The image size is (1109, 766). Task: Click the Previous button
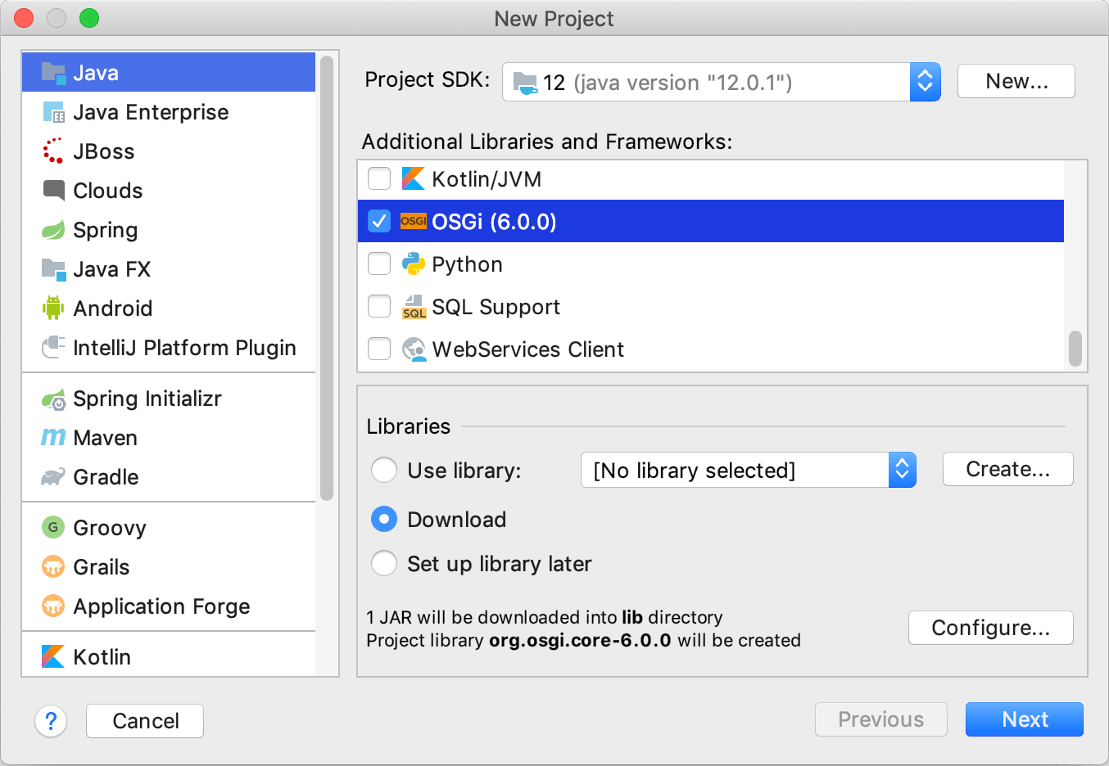tap(881, 719)
